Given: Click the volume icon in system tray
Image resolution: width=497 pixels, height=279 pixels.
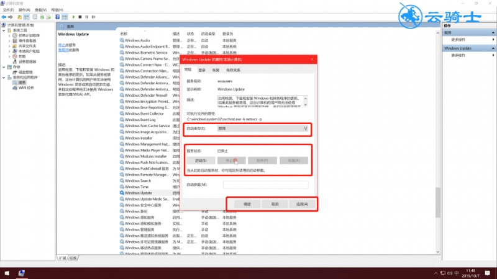Looking at the screenshot, I should 450,273.
